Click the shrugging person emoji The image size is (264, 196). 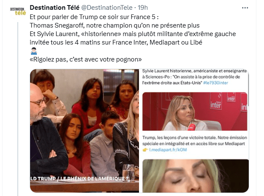coord(34,51)
